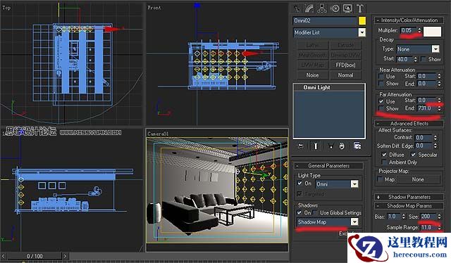Click the FFD(box) modifier button
Image resolution: width=451 pixels, height=263 pixels.
click(x=345, y=65)
